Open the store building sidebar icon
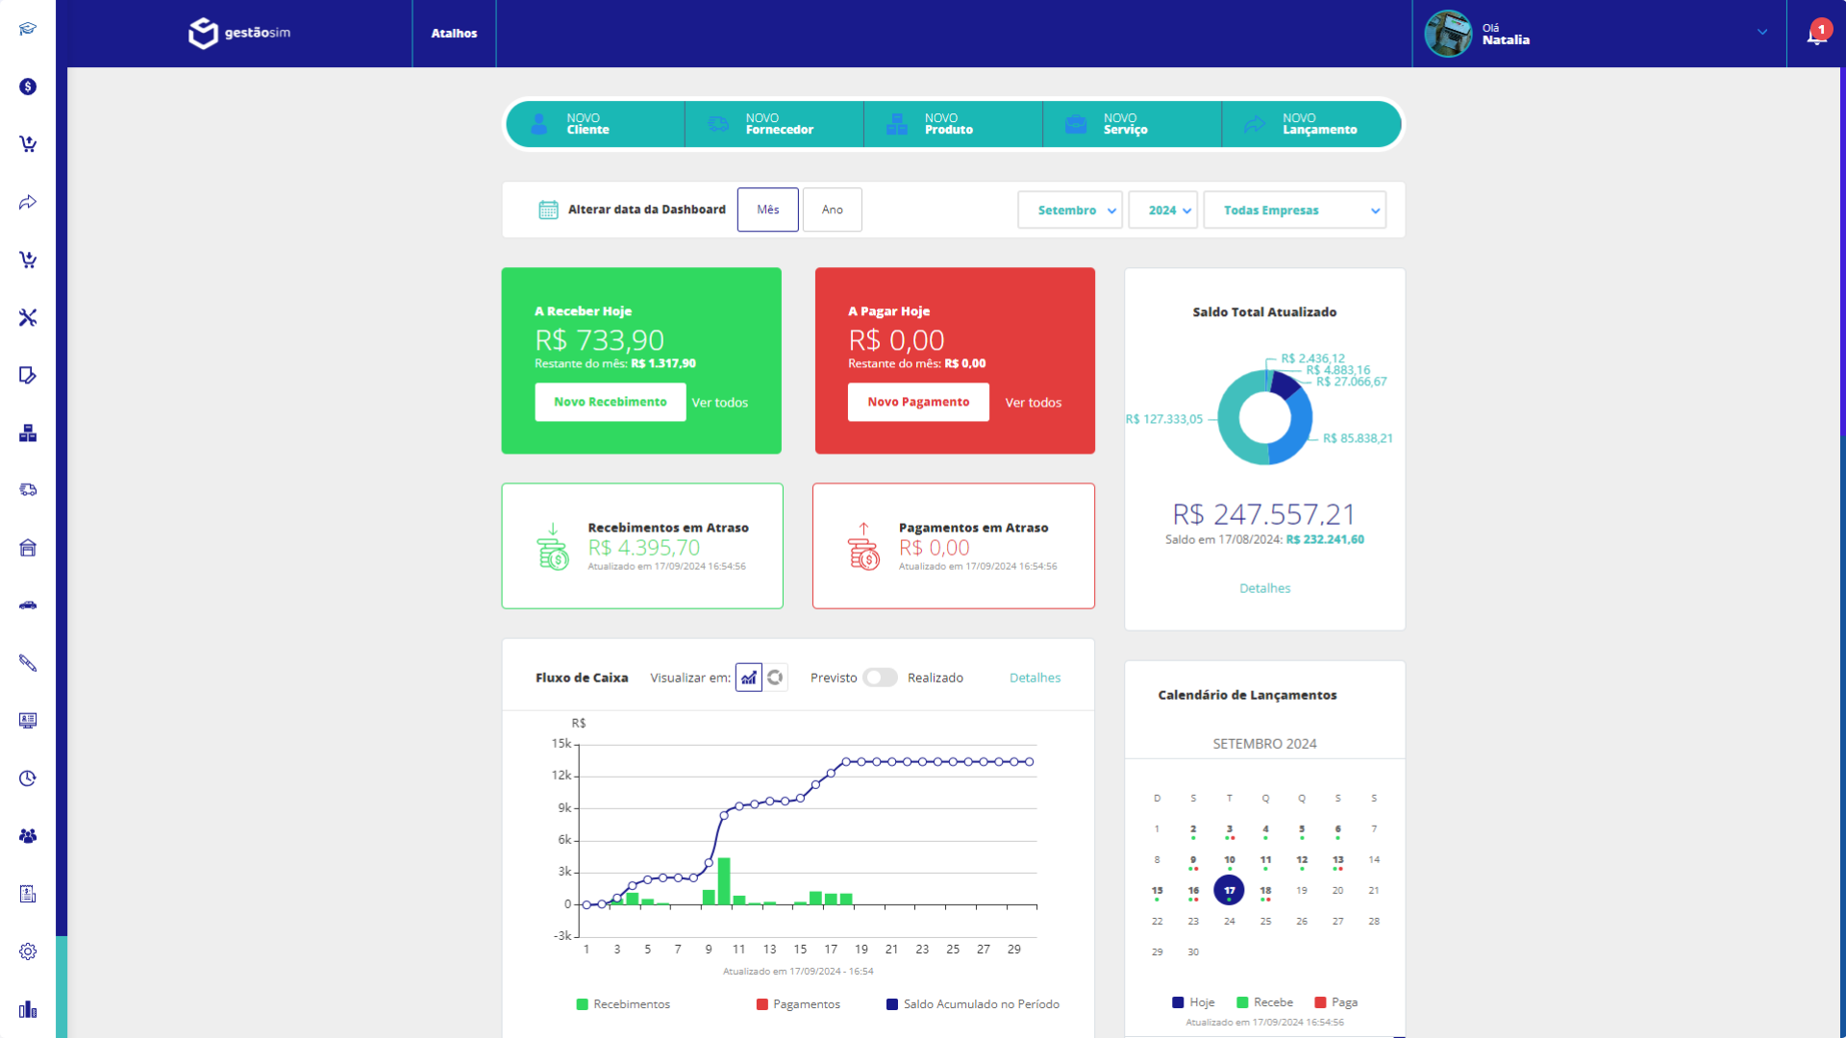Screen dimensions: 1846x1038 coord(28,548)
